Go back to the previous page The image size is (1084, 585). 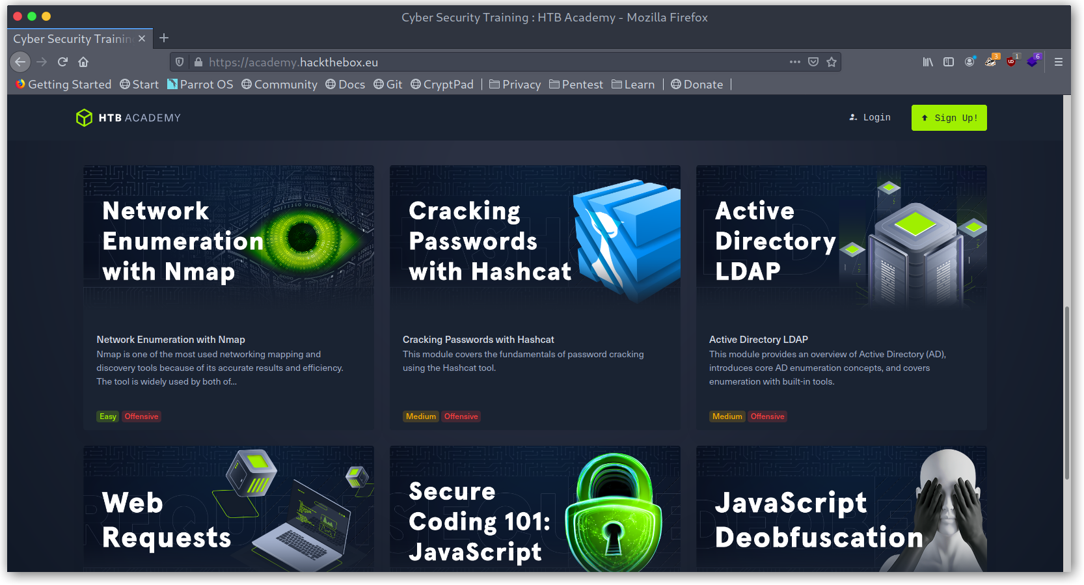tap(20, 62)
